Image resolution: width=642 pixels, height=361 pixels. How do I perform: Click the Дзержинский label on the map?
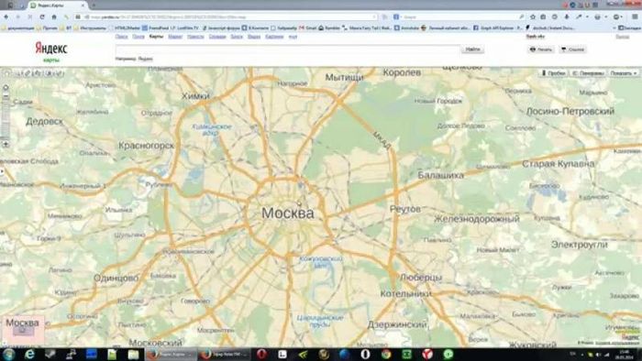click(x=397, y=325)
